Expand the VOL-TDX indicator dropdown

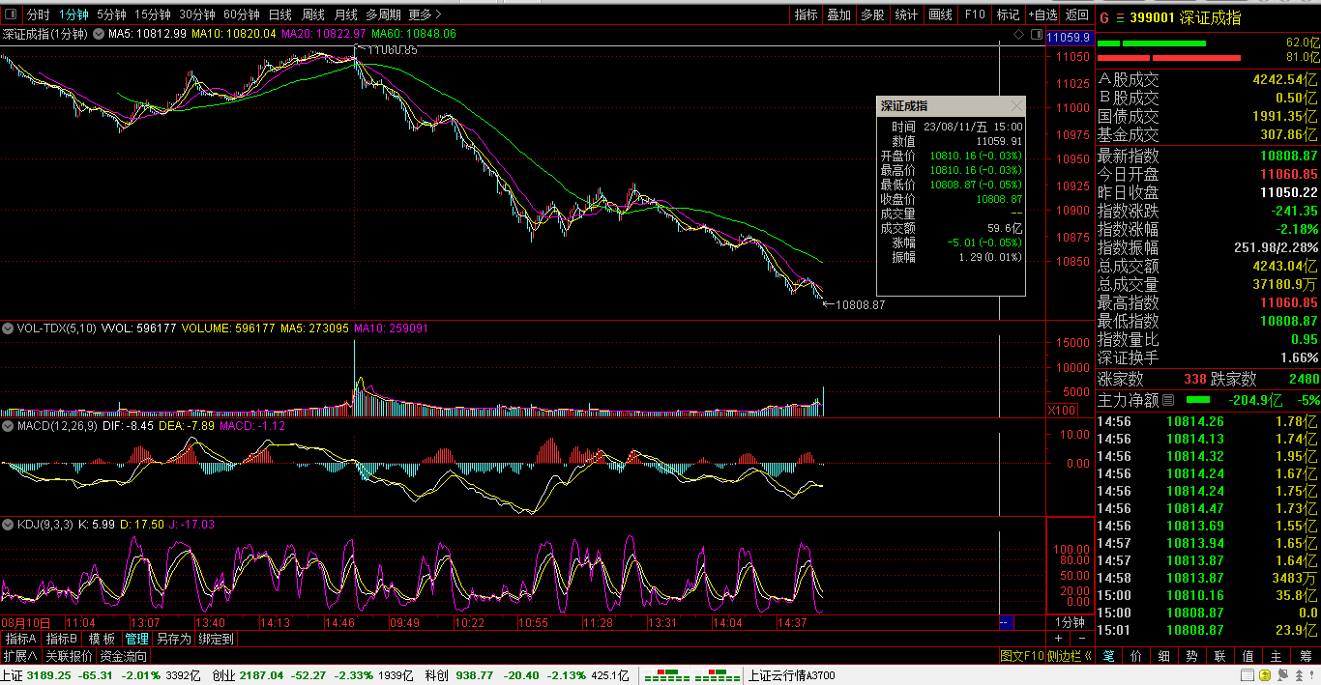pos(9,328)
